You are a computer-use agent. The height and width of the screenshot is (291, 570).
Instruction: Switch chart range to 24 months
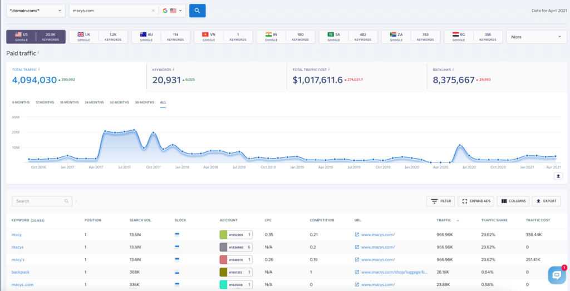[x=94, y=102]
